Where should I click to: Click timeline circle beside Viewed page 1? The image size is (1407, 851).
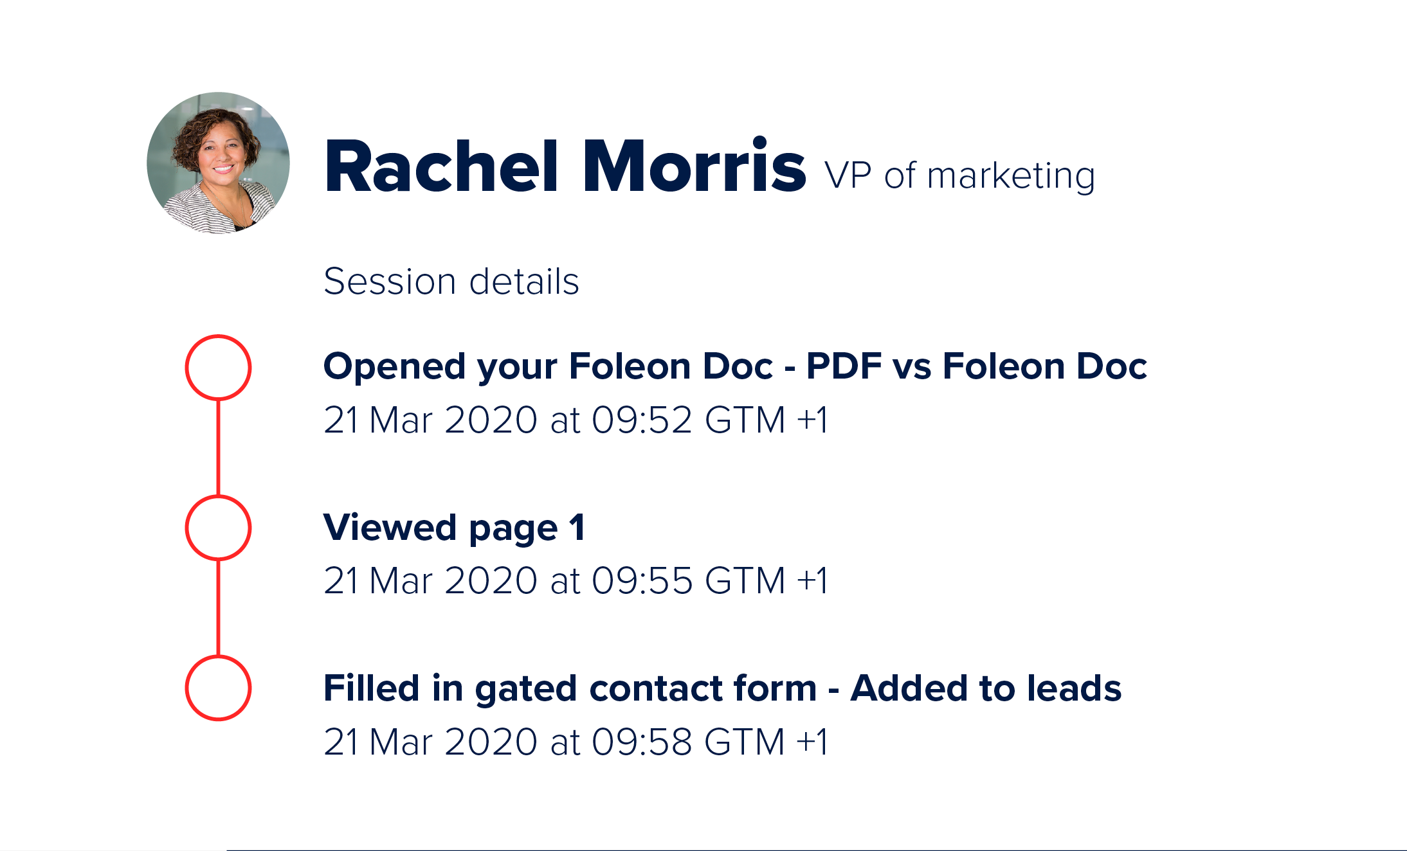click(218, 528)
